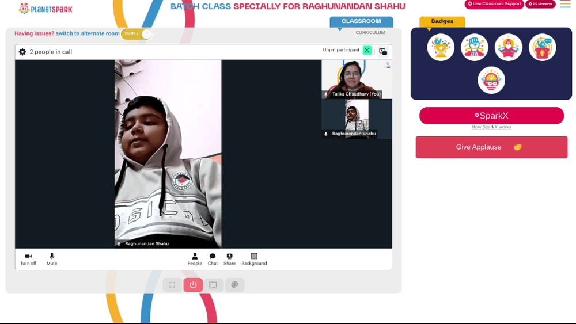Open the call settings gear icon
This screenshot has width=576, height=324.
[x=22, y=52]
